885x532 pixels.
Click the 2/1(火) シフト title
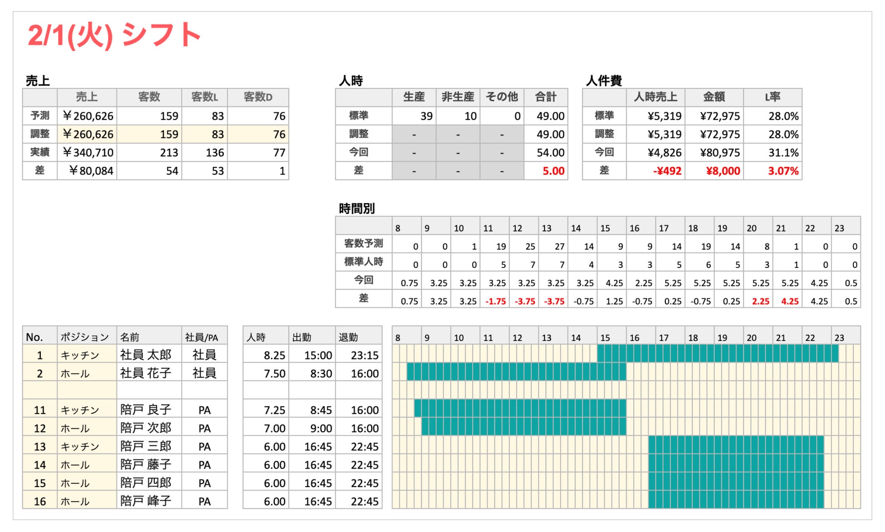tap(114, 35)
